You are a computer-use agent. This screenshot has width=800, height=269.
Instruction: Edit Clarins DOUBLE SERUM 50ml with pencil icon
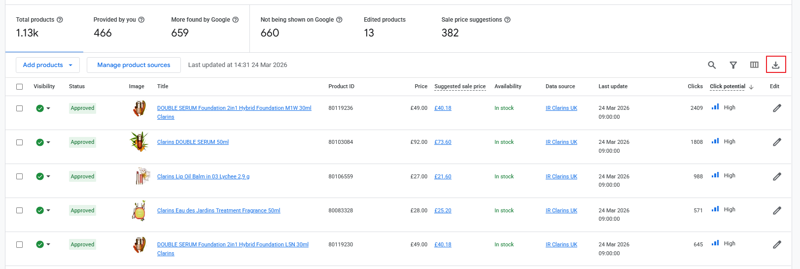777,142
